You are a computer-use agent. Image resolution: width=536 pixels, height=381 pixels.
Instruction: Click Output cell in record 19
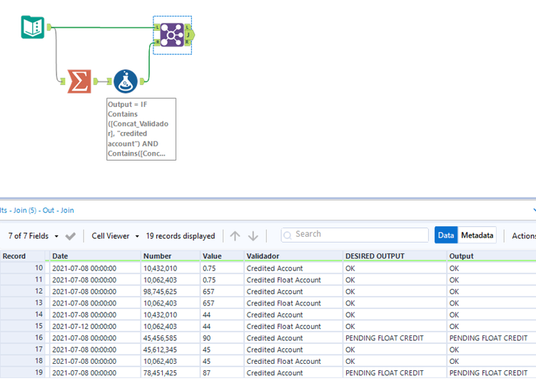(x=492, y=373)
